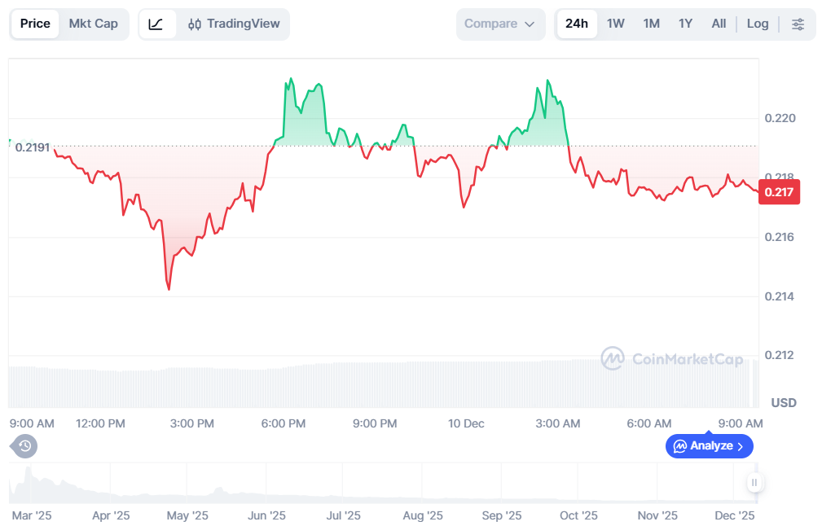Click the candlestick icon beside TradingView
822x526 pixels.
click(x=195, y=24)
